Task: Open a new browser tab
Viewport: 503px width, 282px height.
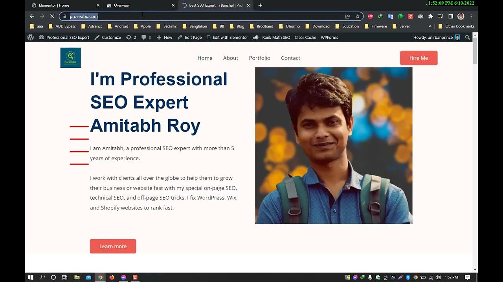Action: click(260, 5)
